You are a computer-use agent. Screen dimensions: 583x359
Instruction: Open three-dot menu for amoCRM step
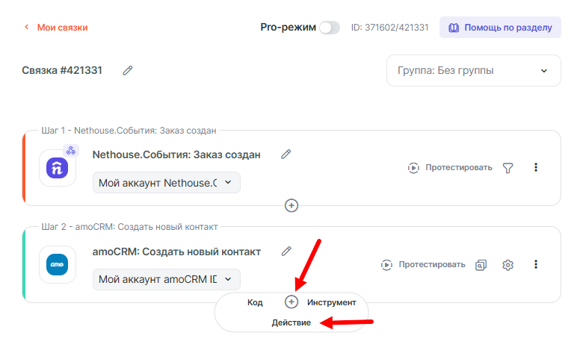tap(536, 264)
